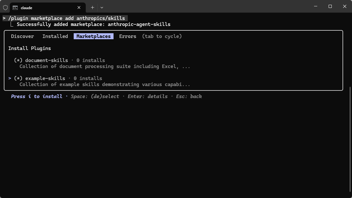Toggle the document-skills selection marker
Image resolution: width=352 pixels, height=198 pixels.
pos(18,60)
